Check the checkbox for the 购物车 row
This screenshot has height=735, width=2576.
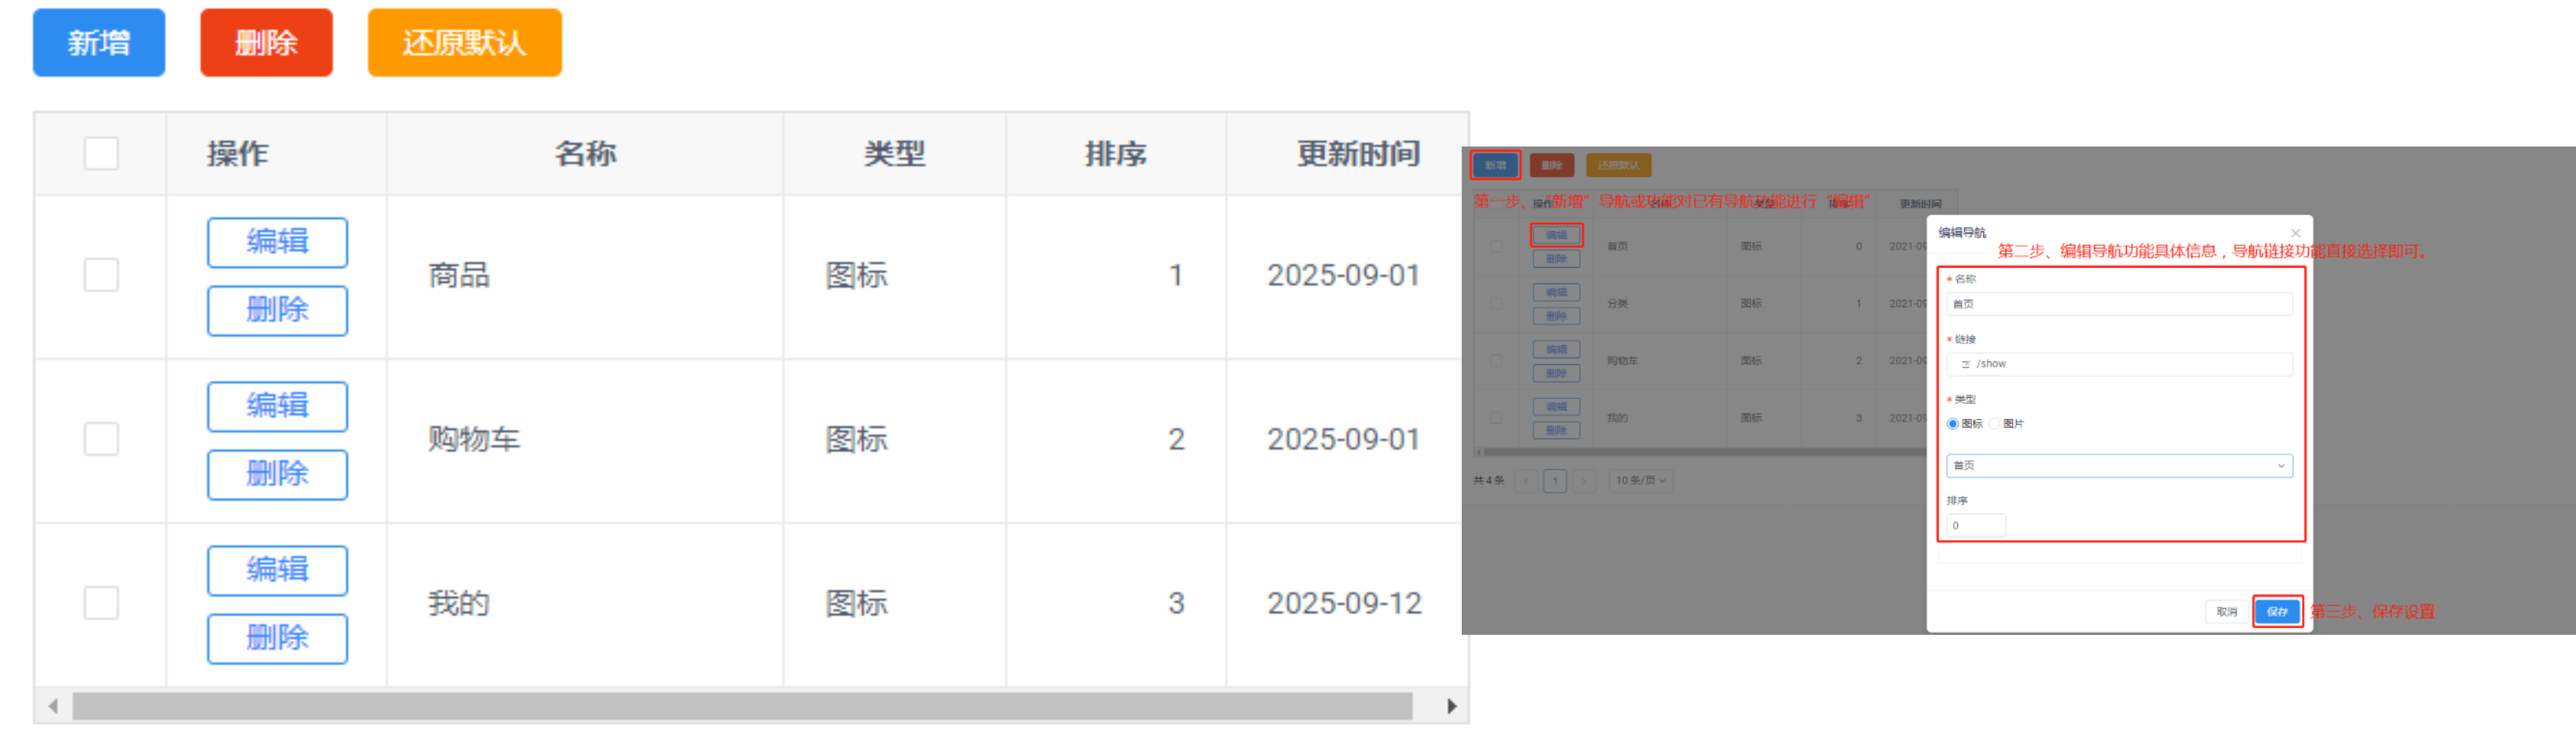click(x=101, y=439)
